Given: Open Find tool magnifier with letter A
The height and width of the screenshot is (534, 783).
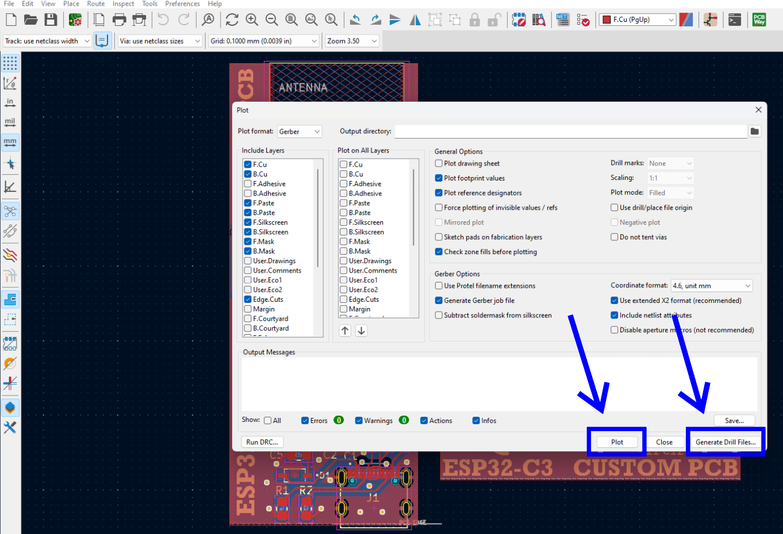Looking at the screenshot, I should 208,20.
